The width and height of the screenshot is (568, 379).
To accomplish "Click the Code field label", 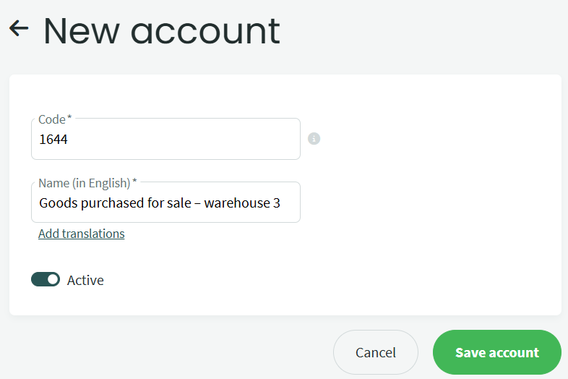I will click(x=53, y=119).
